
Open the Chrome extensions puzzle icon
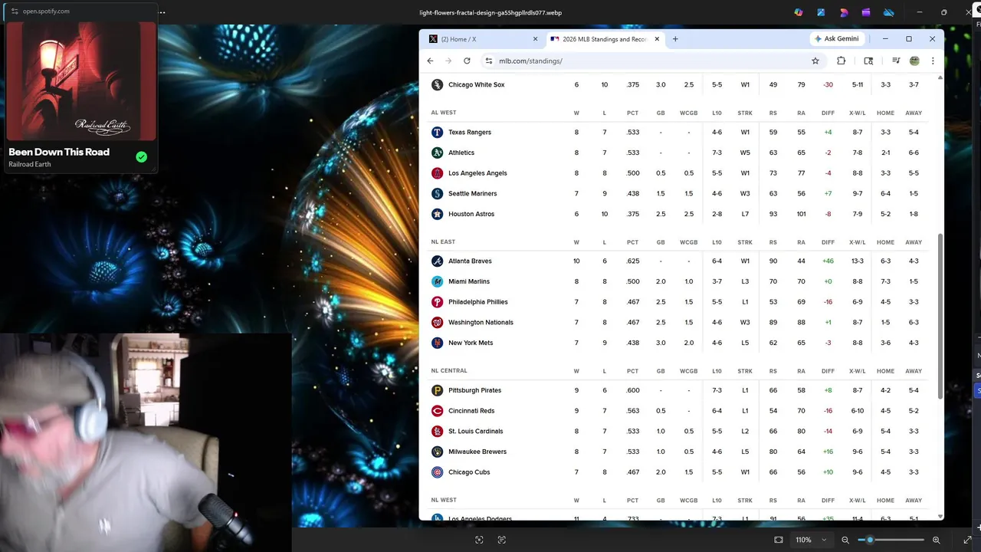coord(841,61)
